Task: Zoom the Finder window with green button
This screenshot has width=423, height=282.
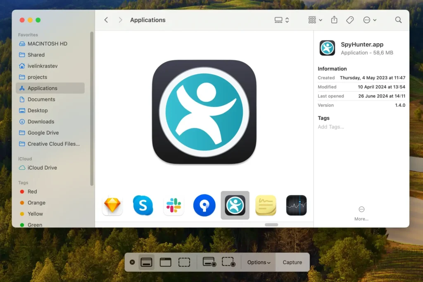Action: click(38, 20)
